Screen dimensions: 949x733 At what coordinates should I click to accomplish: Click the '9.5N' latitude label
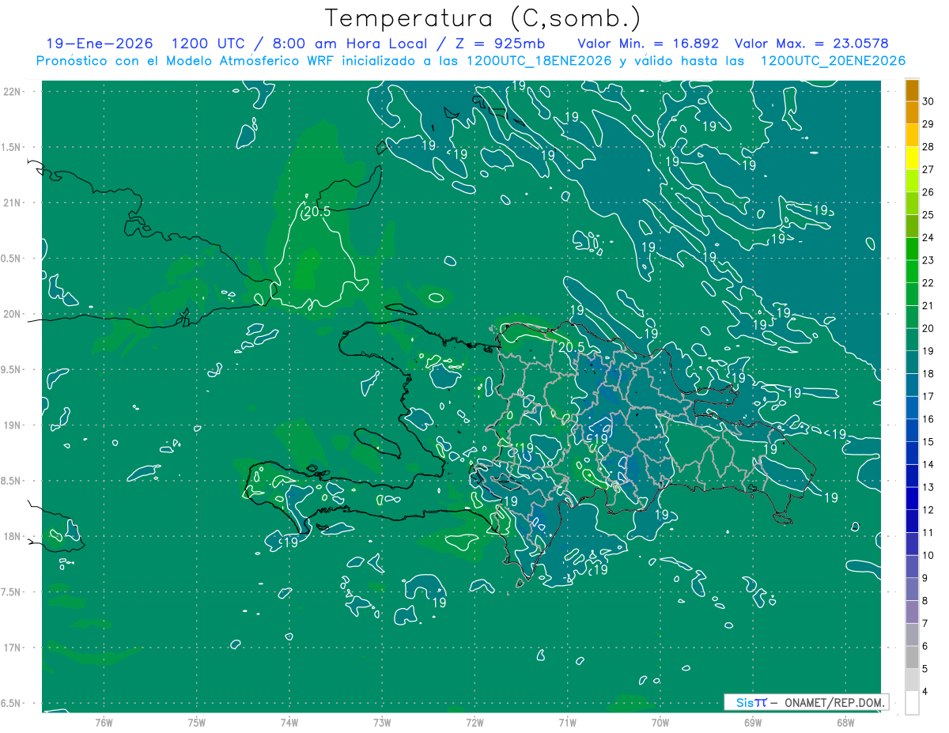tap(12, 370)
